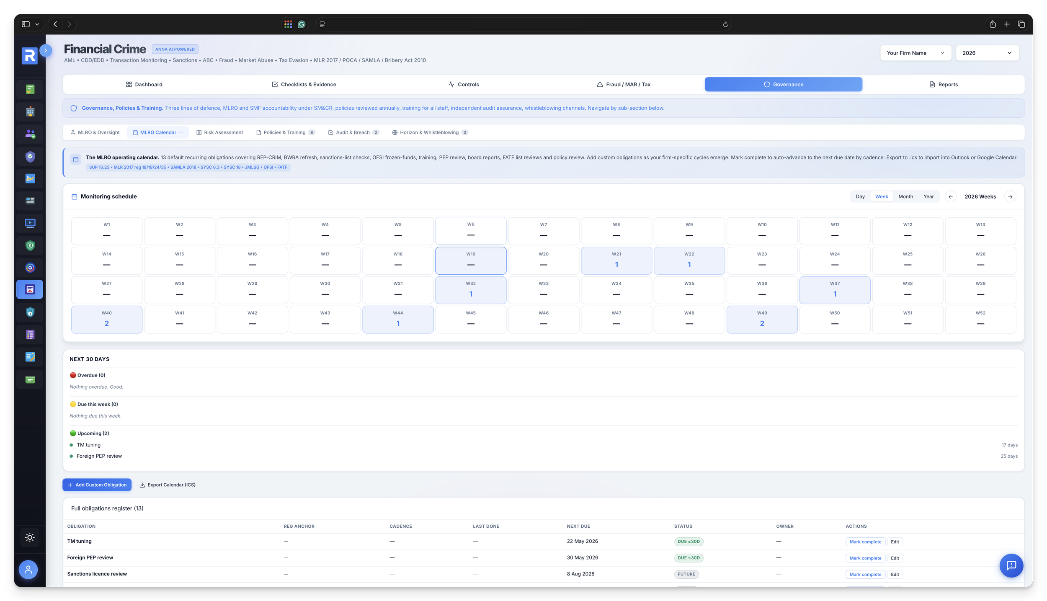
Task: Open the blue note with pencil sidebar icon
Action: click(x=30, y=357)
